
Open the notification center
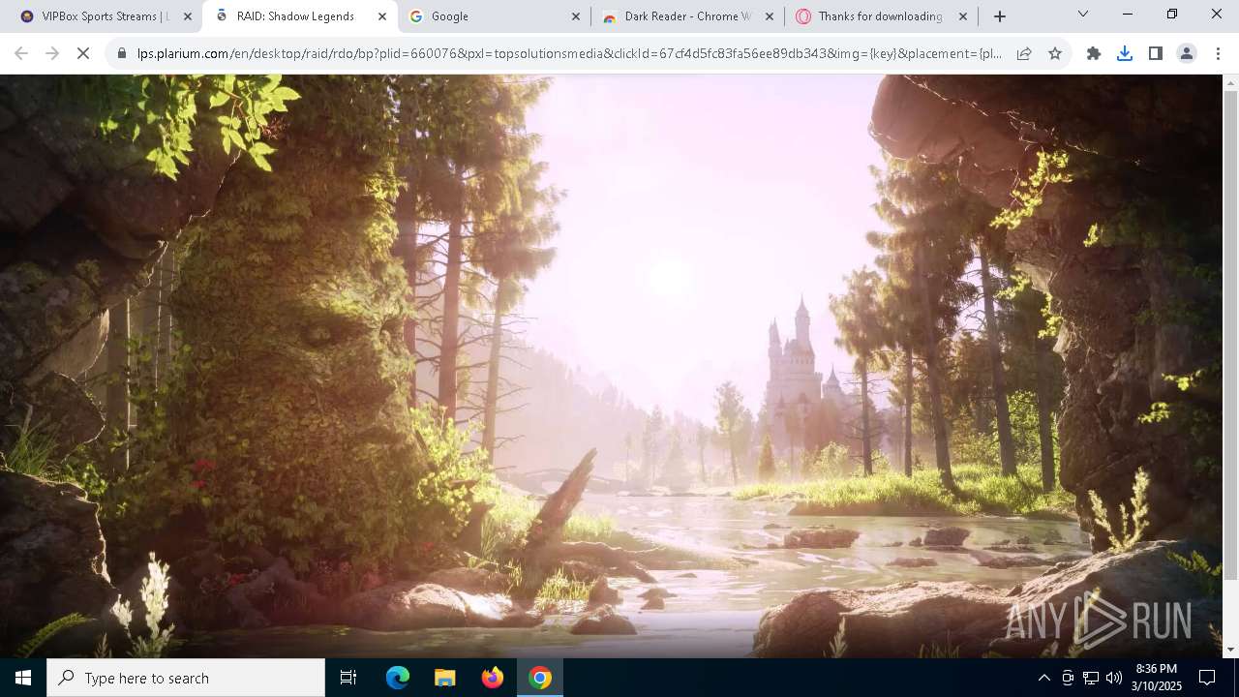click(1207, 678)
